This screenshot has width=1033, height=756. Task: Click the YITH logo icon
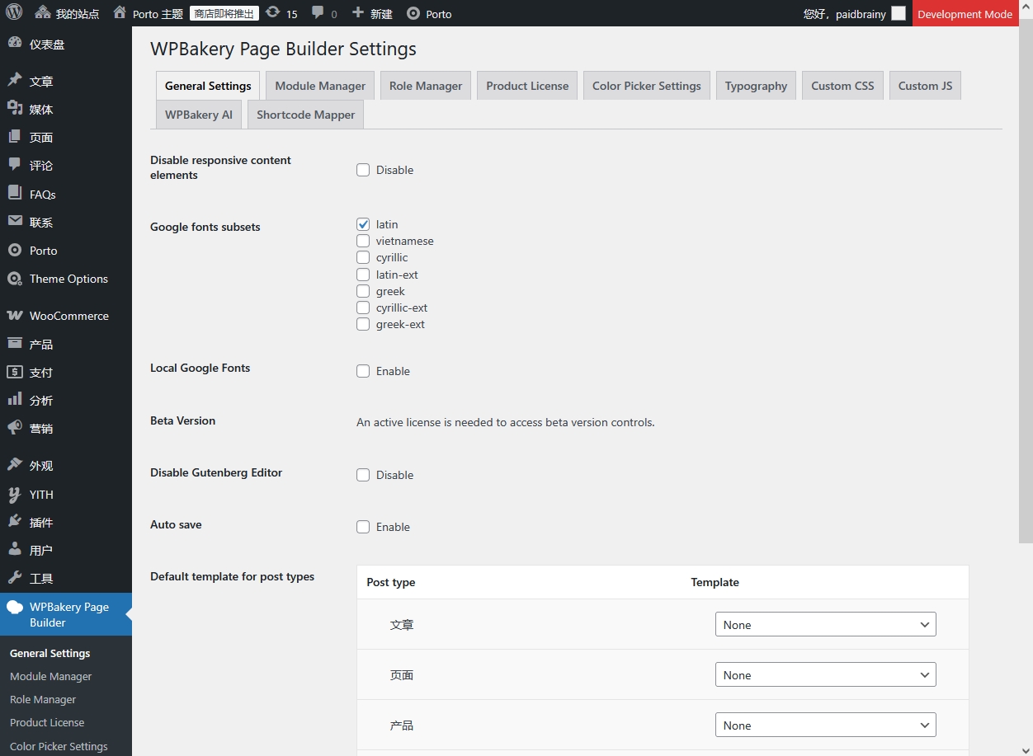coord(15,494)
